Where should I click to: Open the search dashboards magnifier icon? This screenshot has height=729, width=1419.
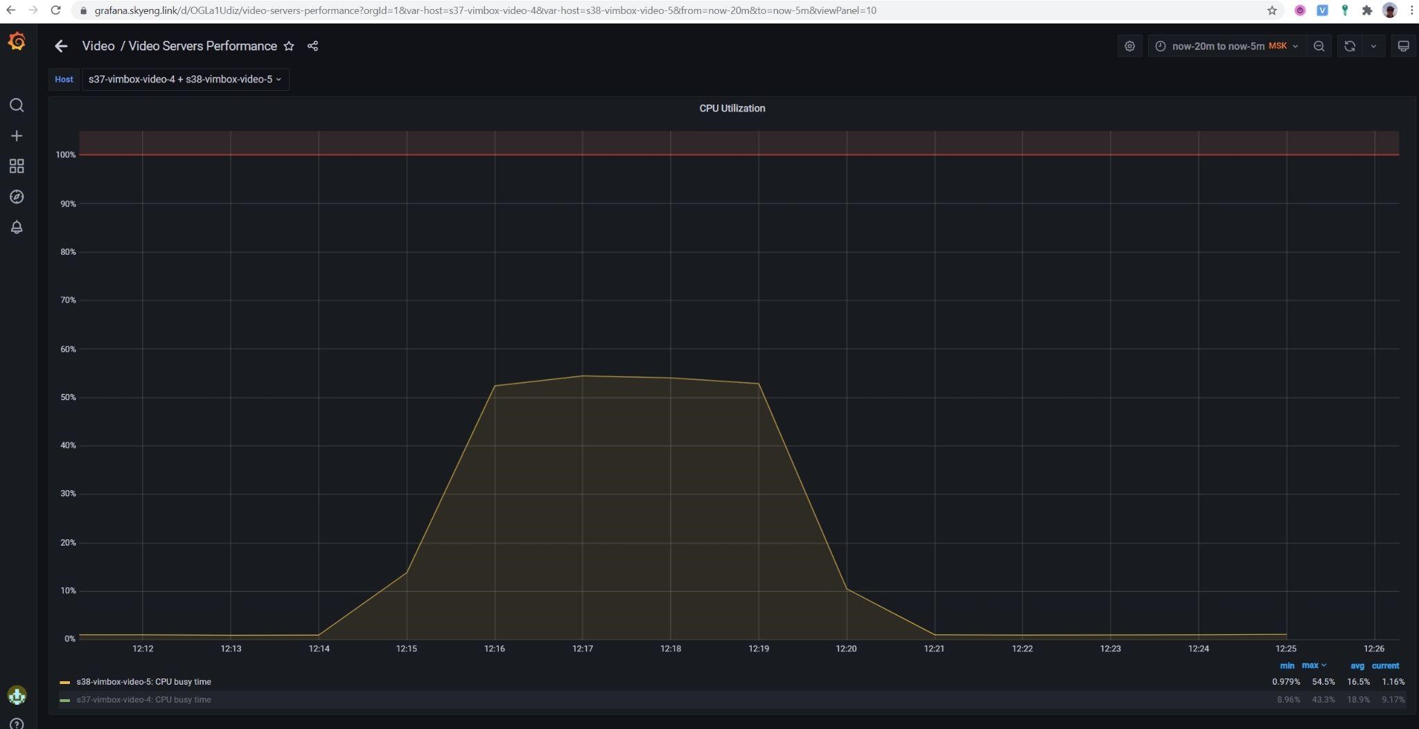click(x=17, y=105)
